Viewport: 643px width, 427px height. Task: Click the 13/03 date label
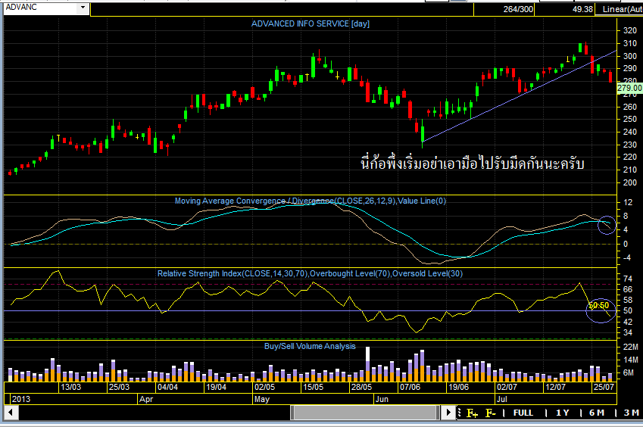pyautogui.click(x=70, y=387)
